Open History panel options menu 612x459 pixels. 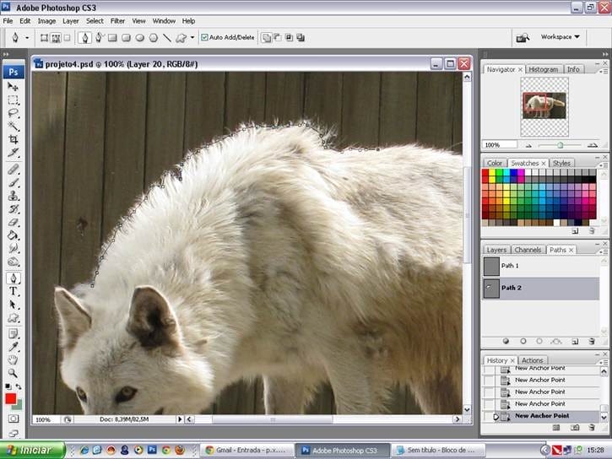603,362
